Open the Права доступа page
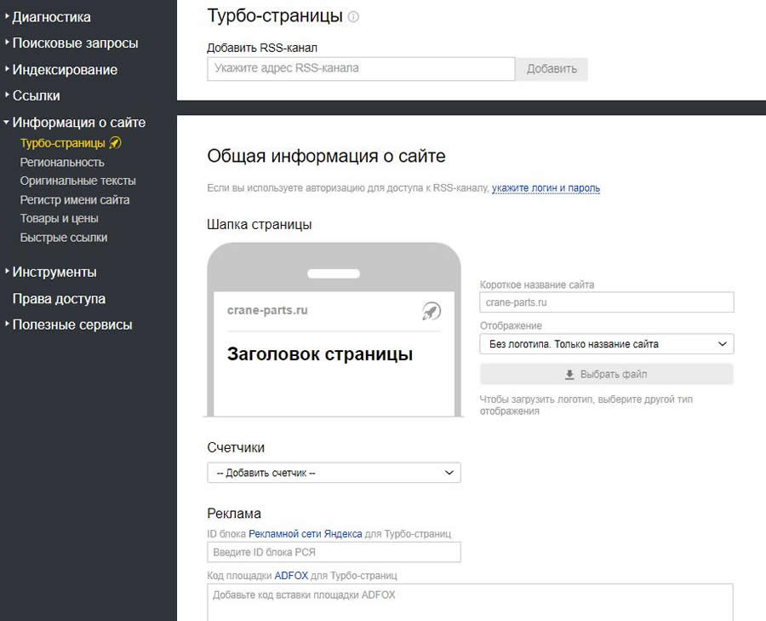 tap(56, 298)
